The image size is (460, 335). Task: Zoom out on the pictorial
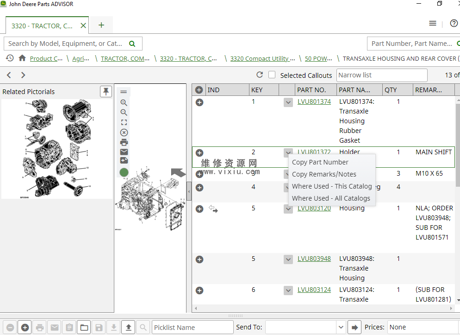(x=124, y=113)
